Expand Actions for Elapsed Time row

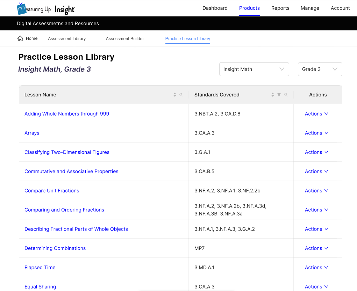coord(316,268)
